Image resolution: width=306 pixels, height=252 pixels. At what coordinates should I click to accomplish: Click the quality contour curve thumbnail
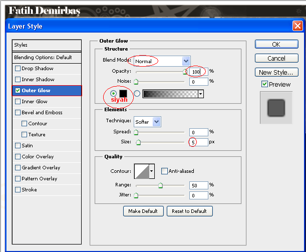(142, 171)
